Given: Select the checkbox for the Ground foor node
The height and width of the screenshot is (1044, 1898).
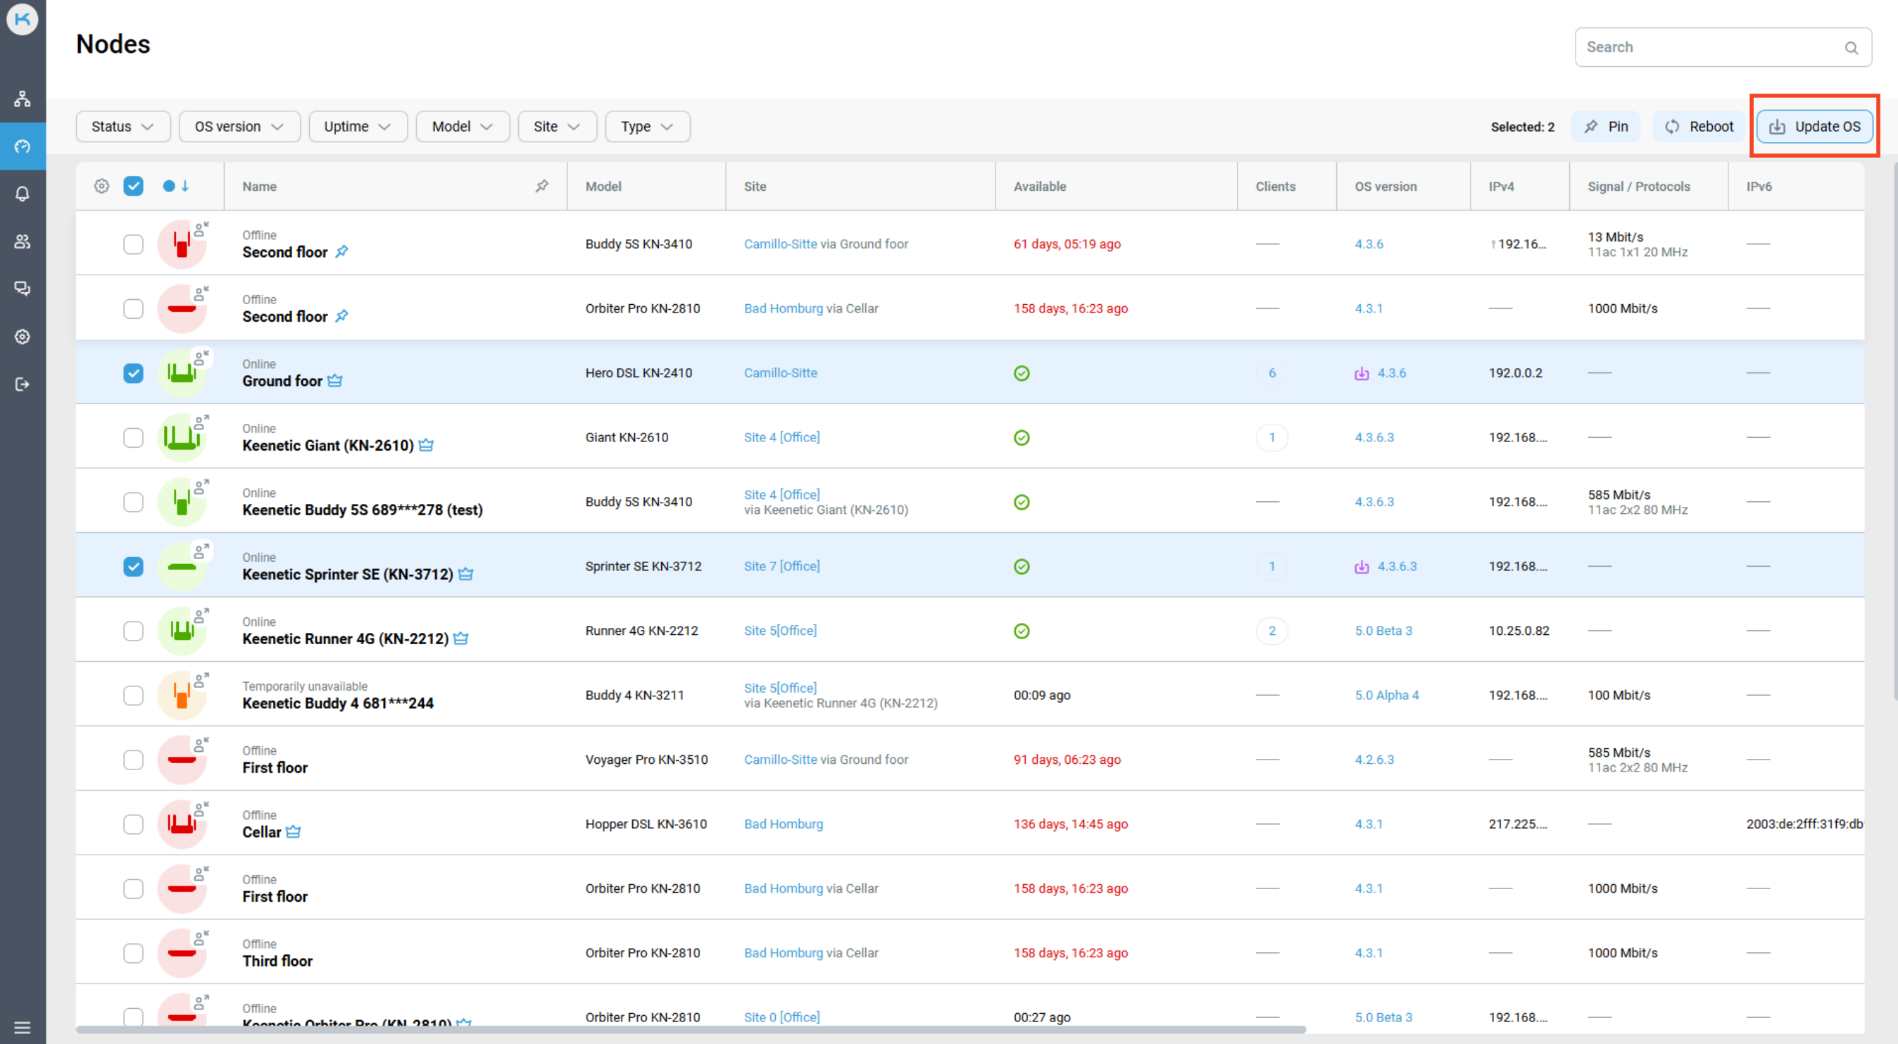Looking at the screenshot, I should pyautogui.click(x=133, y=373).
